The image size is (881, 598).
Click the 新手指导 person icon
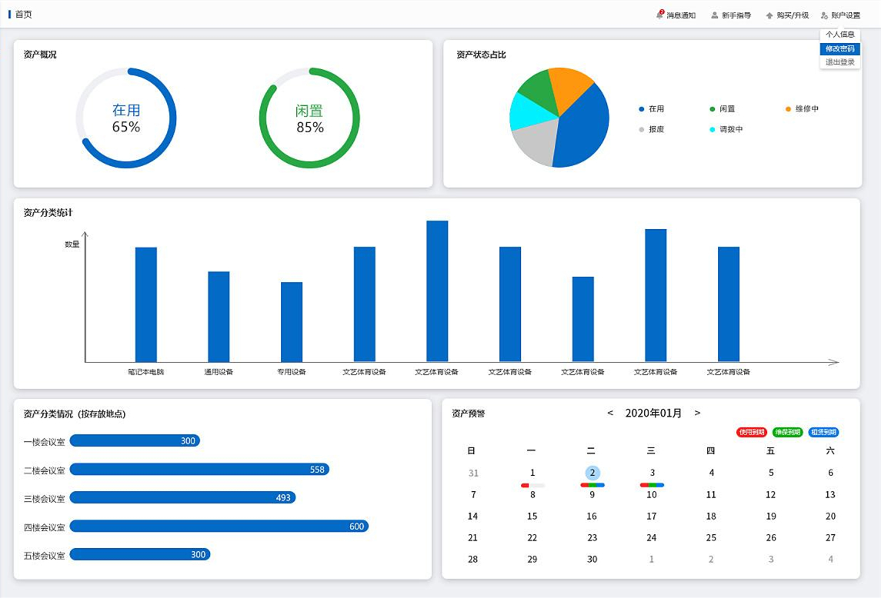click(x=715, y=15)
